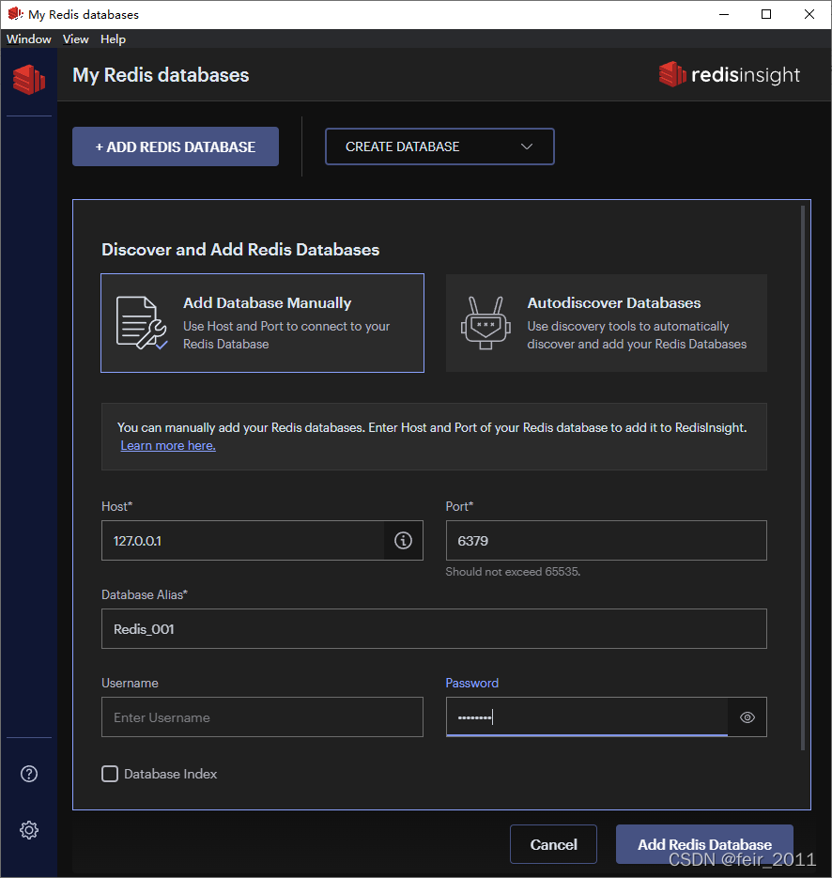Click the robot icon for autodiscover
The width and height of the screenshot is (832, 878).
[x=485, y=323]
